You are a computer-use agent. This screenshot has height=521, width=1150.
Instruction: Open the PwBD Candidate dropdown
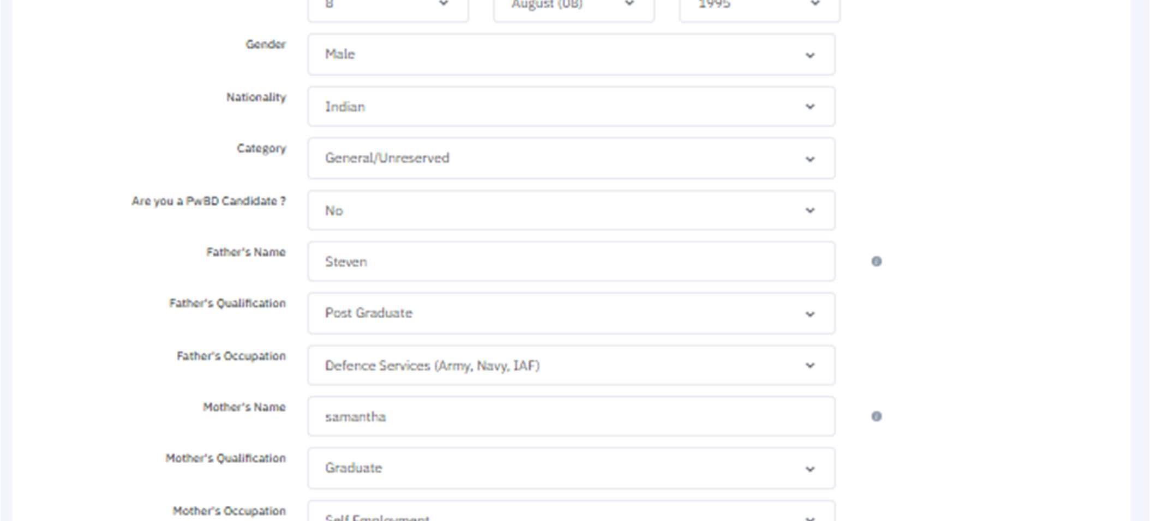click(571, 210)
